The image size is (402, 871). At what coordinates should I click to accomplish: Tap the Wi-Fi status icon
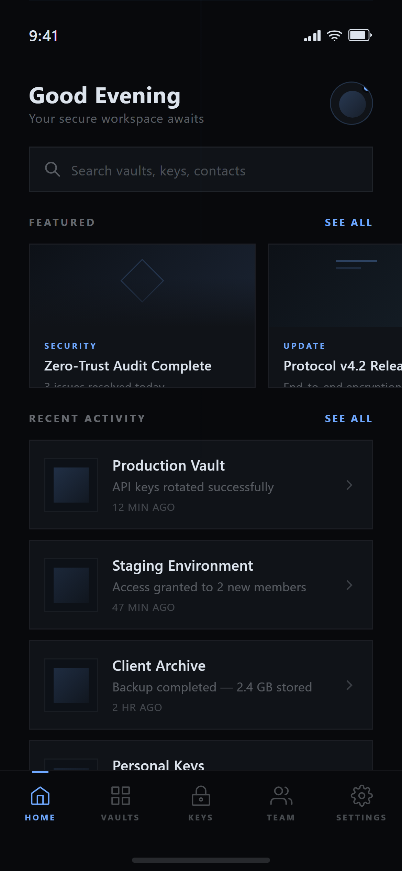[334, 35]
